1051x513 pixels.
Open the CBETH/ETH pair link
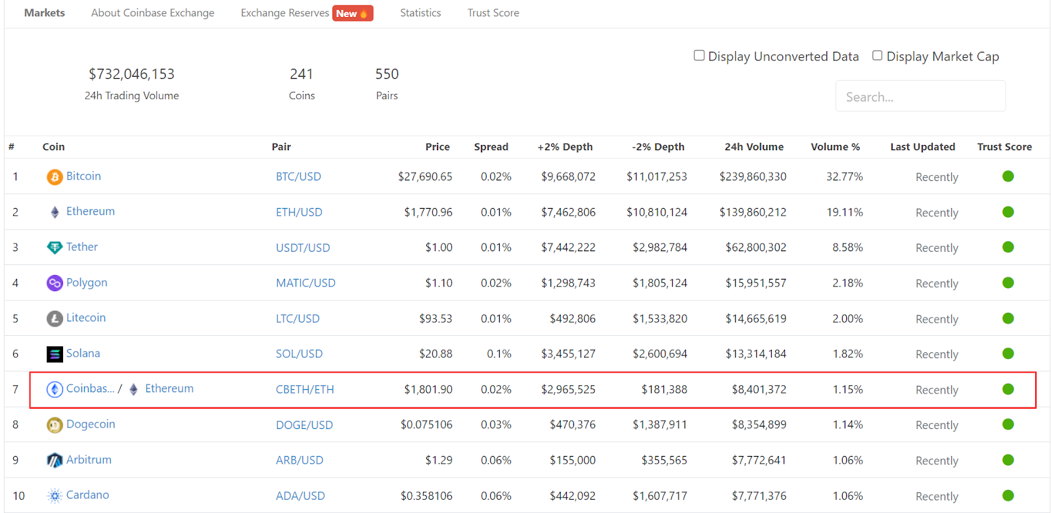coord(305,389)
